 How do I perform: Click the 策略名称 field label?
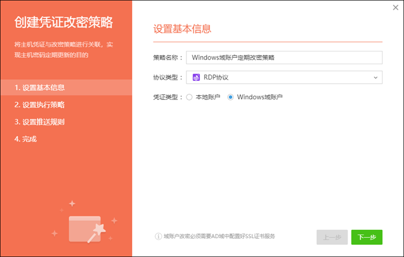(x=167, y=58)
